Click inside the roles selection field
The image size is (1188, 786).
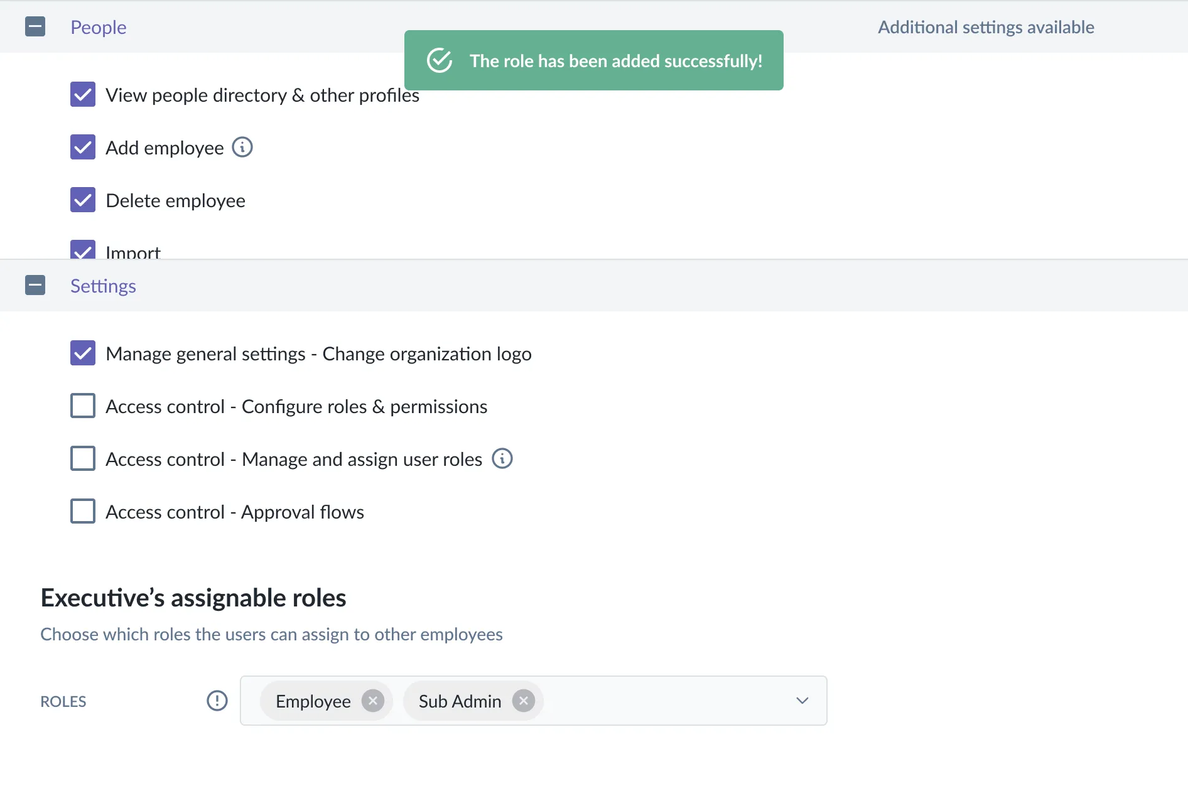pos(666,701)
